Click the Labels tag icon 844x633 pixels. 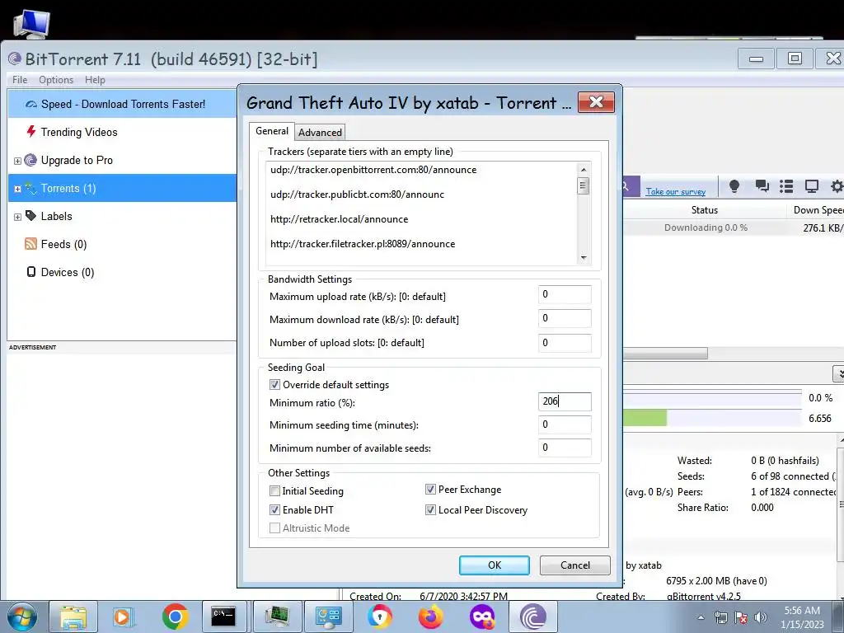tap(30, 216)
